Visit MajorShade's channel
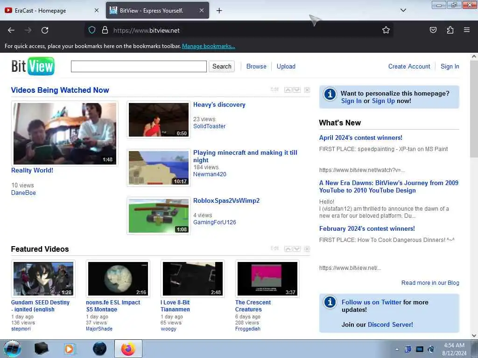 (x=99, y=329)
